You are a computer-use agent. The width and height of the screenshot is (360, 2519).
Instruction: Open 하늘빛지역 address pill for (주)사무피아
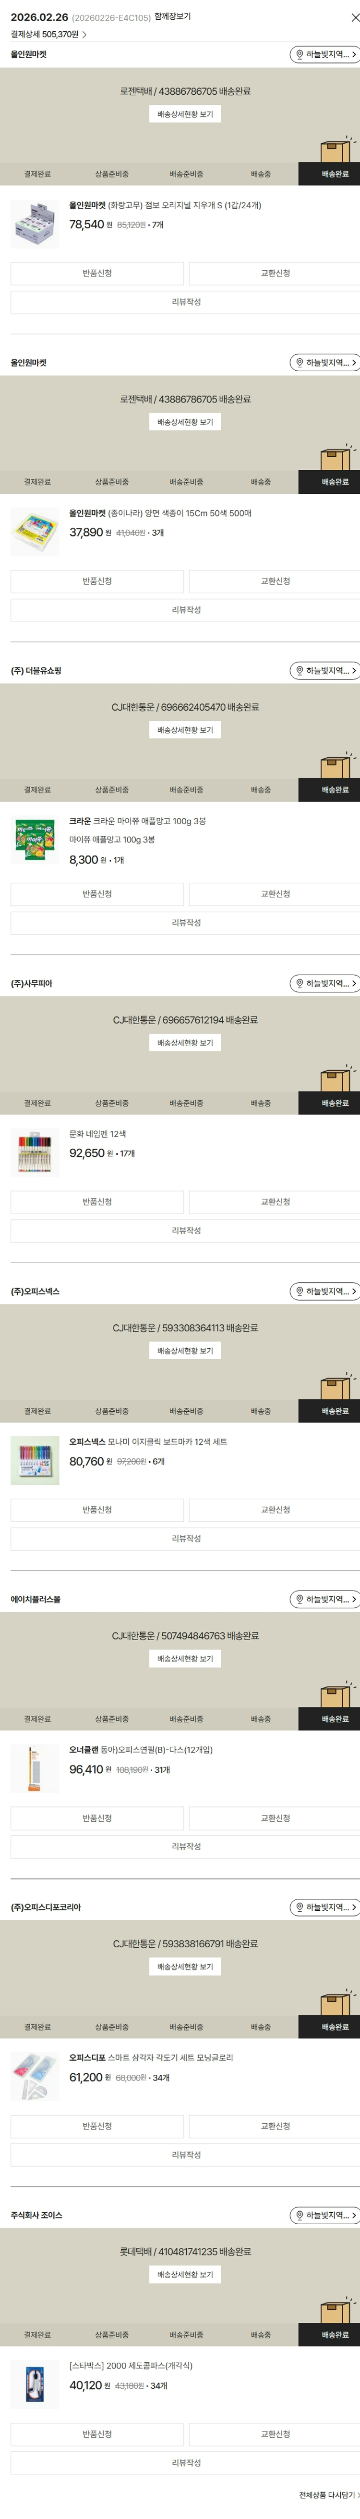coord(325,984)
